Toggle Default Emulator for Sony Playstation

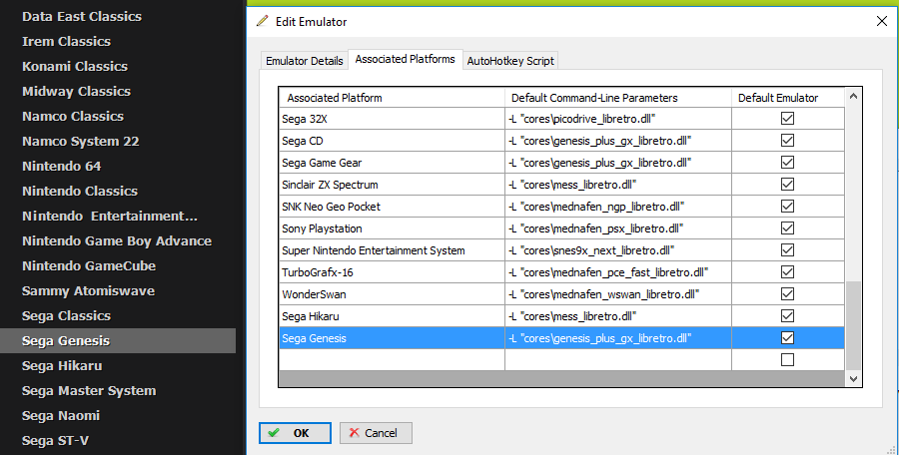[788, 228]
